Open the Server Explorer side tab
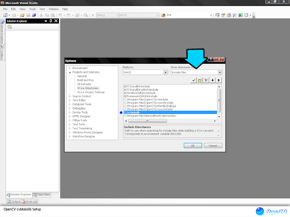Viewport: 290px width, 217px height. (x=2, y=32)
